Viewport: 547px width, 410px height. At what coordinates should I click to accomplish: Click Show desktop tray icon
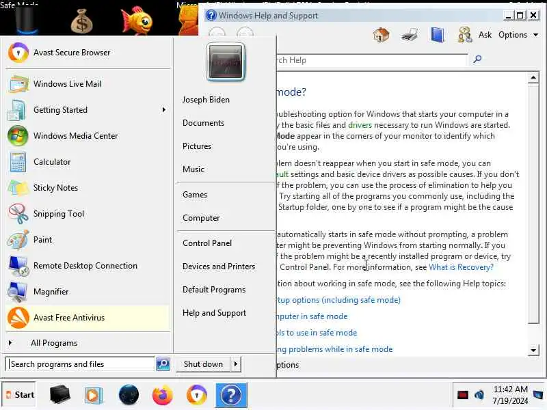click(x=538, y=395)
